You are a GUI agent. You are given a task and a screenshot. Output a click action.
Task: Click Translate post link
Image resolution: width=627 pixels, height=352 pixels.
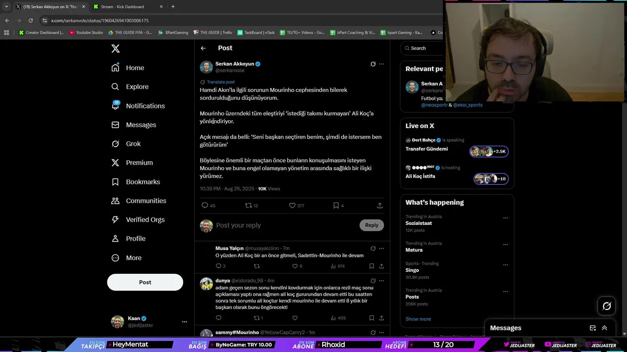point(220,82)
